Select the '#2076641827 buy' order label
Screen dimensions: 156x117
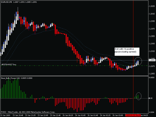click(9, 64)
